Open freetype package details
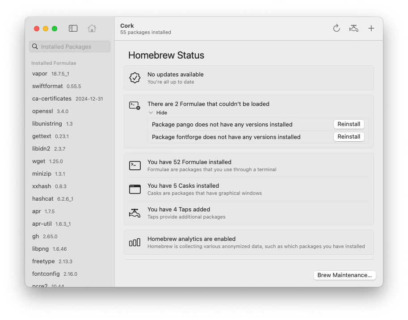Screen dimensions: 408x320 (70, 261)
